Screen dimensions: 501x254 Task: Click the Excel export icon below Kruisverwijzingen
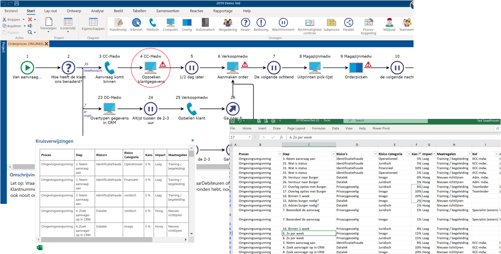(x=39, y=248)
